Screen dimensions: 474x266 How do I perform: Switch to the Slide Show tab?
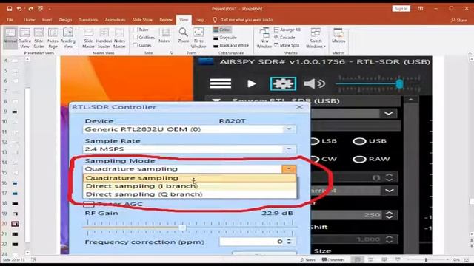(142, 20)
